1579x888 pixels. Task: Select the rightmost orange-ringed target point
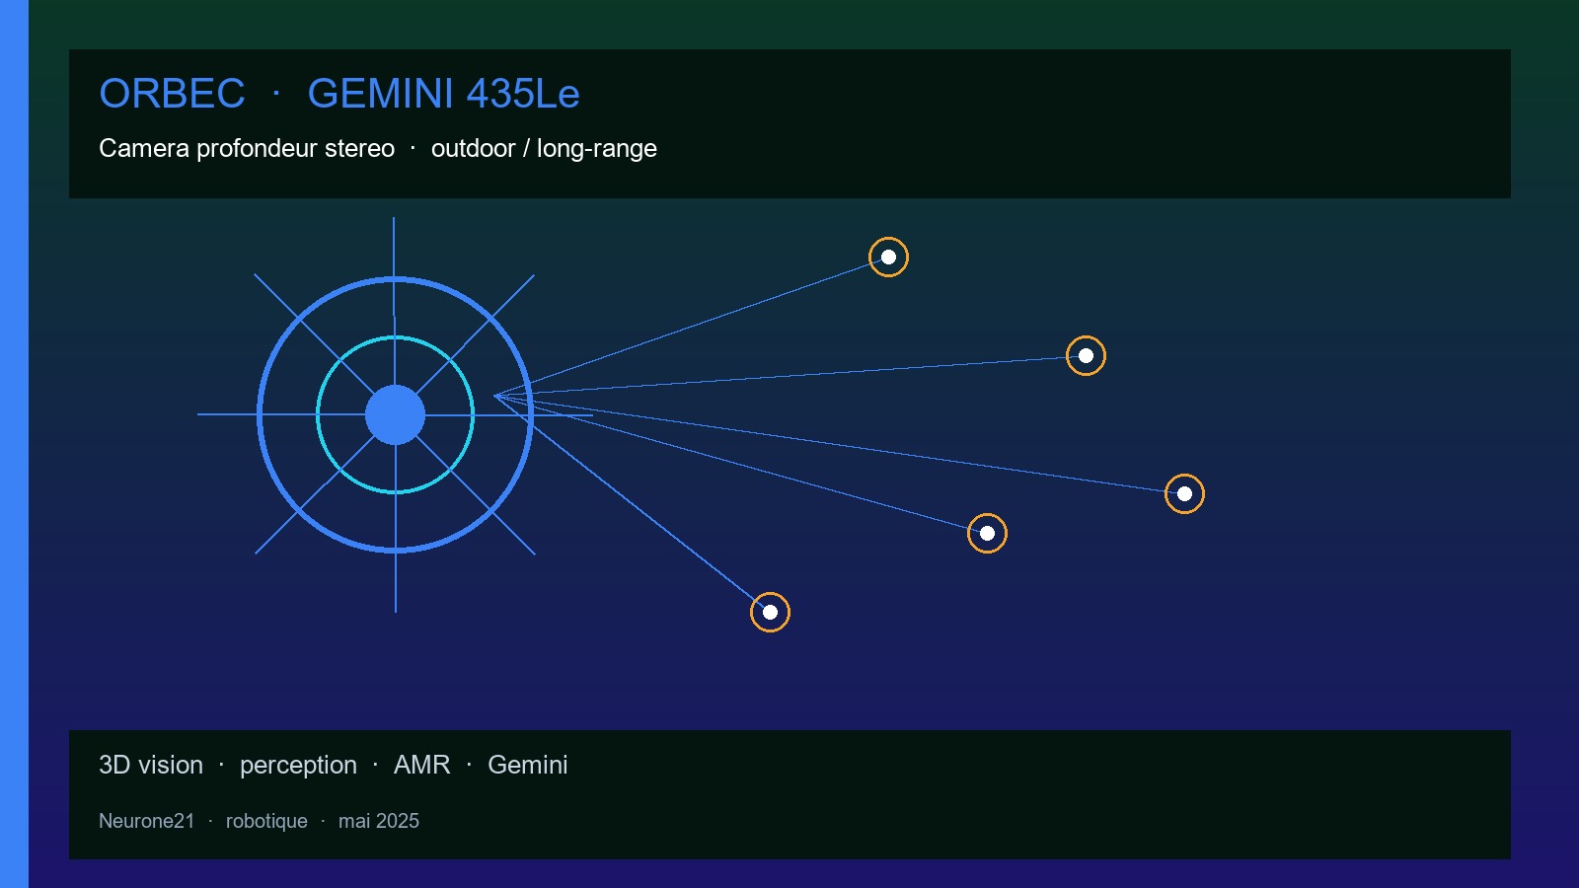[x=1184, y=494]
